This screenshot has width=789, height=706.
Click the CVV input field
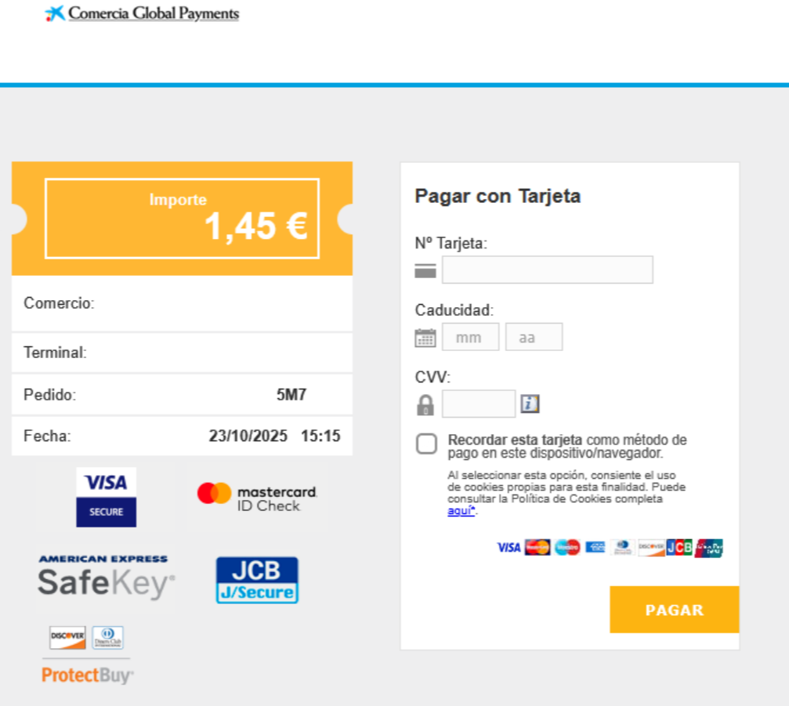(478, 404)
